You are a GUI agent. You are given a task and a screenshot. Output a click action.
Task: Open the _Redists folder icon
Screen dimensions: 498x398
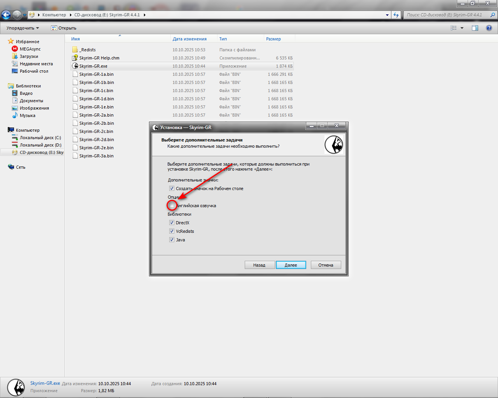tap(75, 50)
